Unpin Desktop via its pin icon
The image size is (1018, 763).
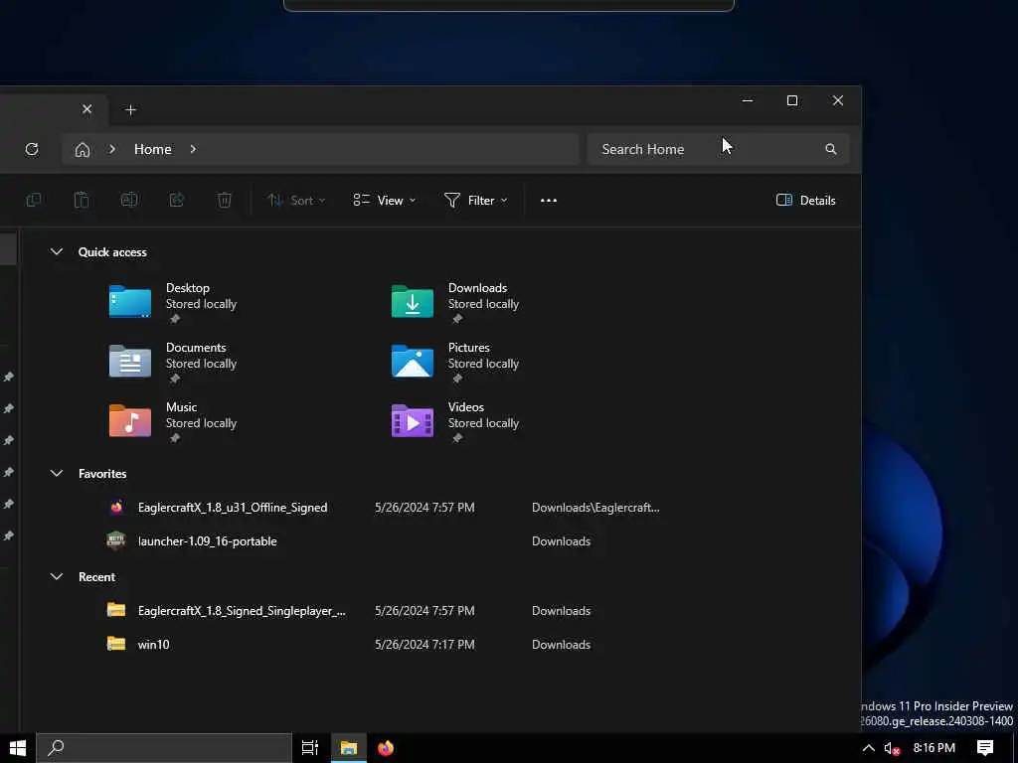[x=175, y=319]
